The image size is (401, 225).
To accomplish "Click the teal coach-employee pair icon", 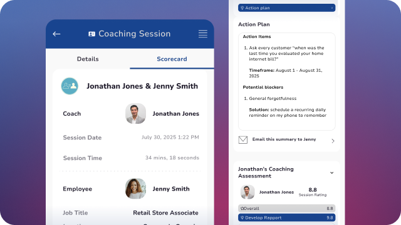I will (x=70, y=86).
